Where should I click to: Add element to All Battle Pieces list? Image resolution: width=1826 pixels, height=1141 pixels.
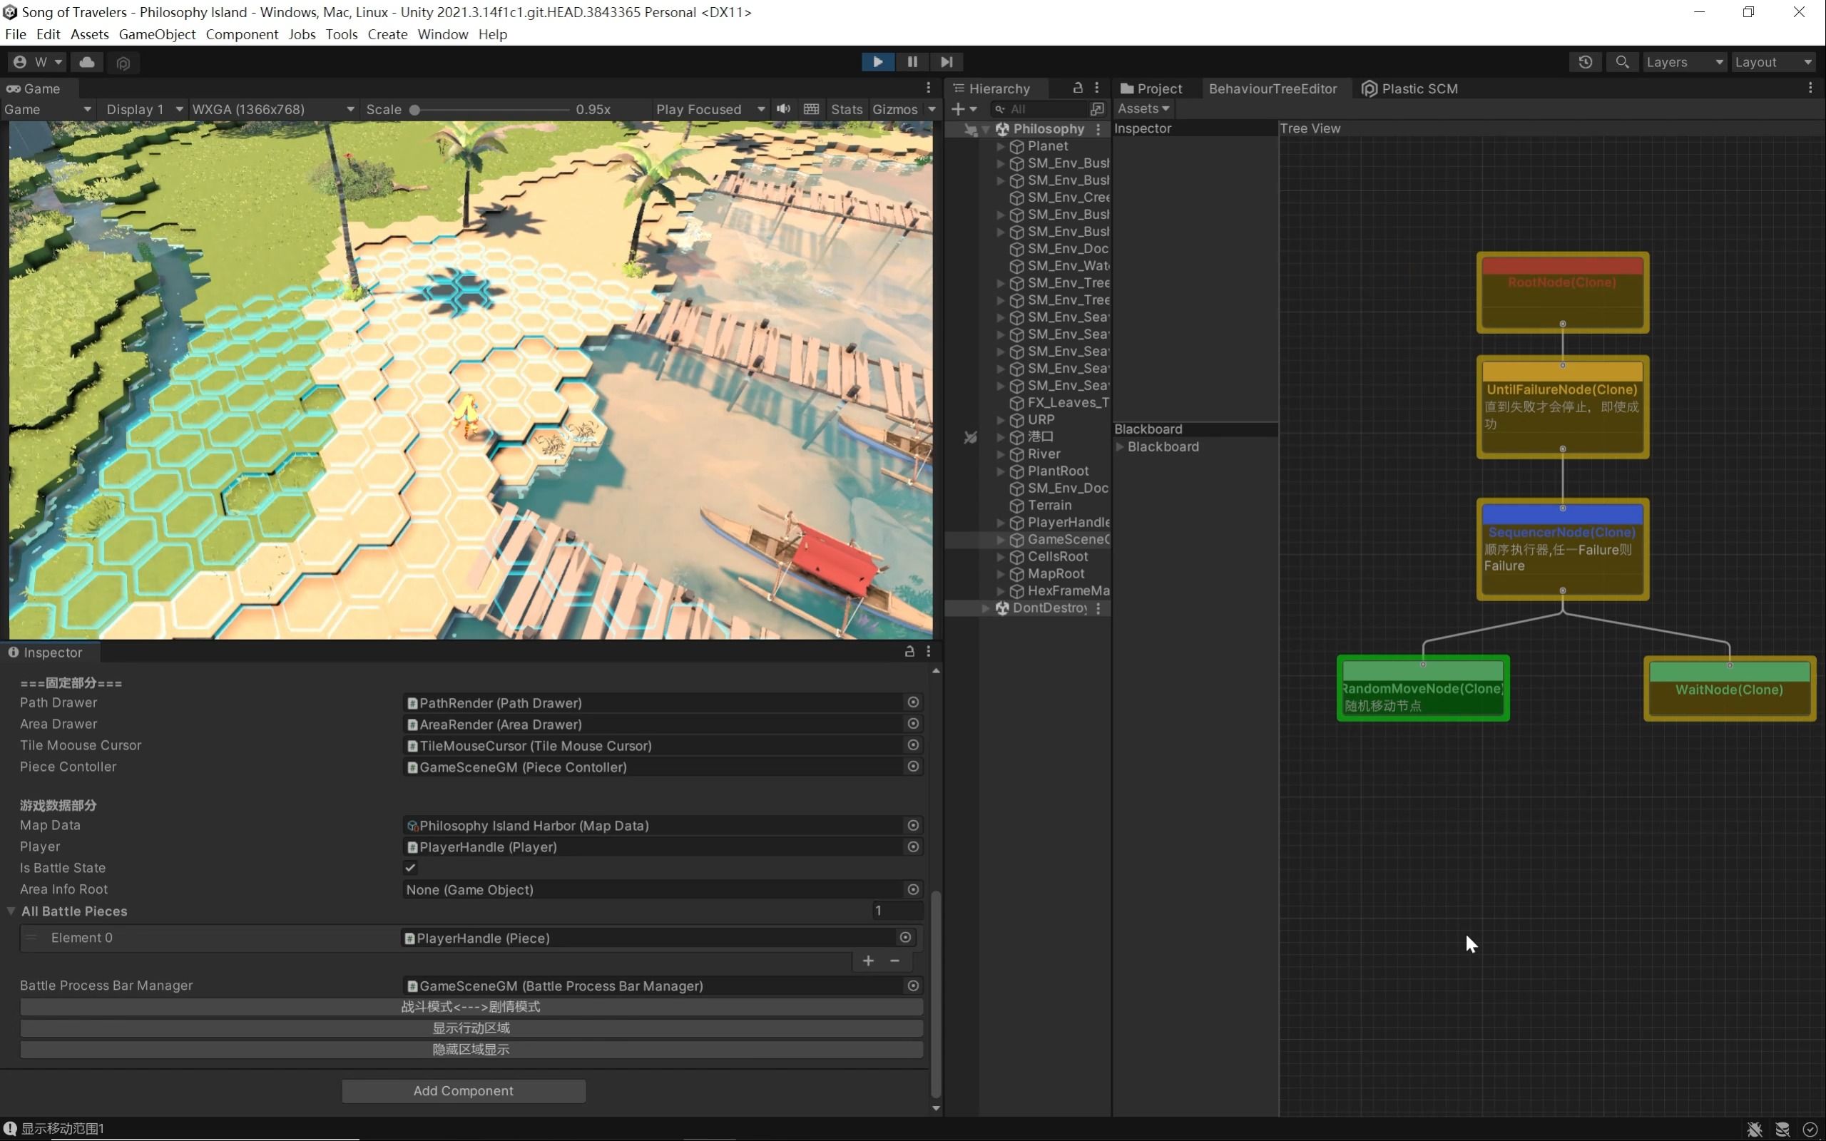pyautogui.click(x=869, y=961)
